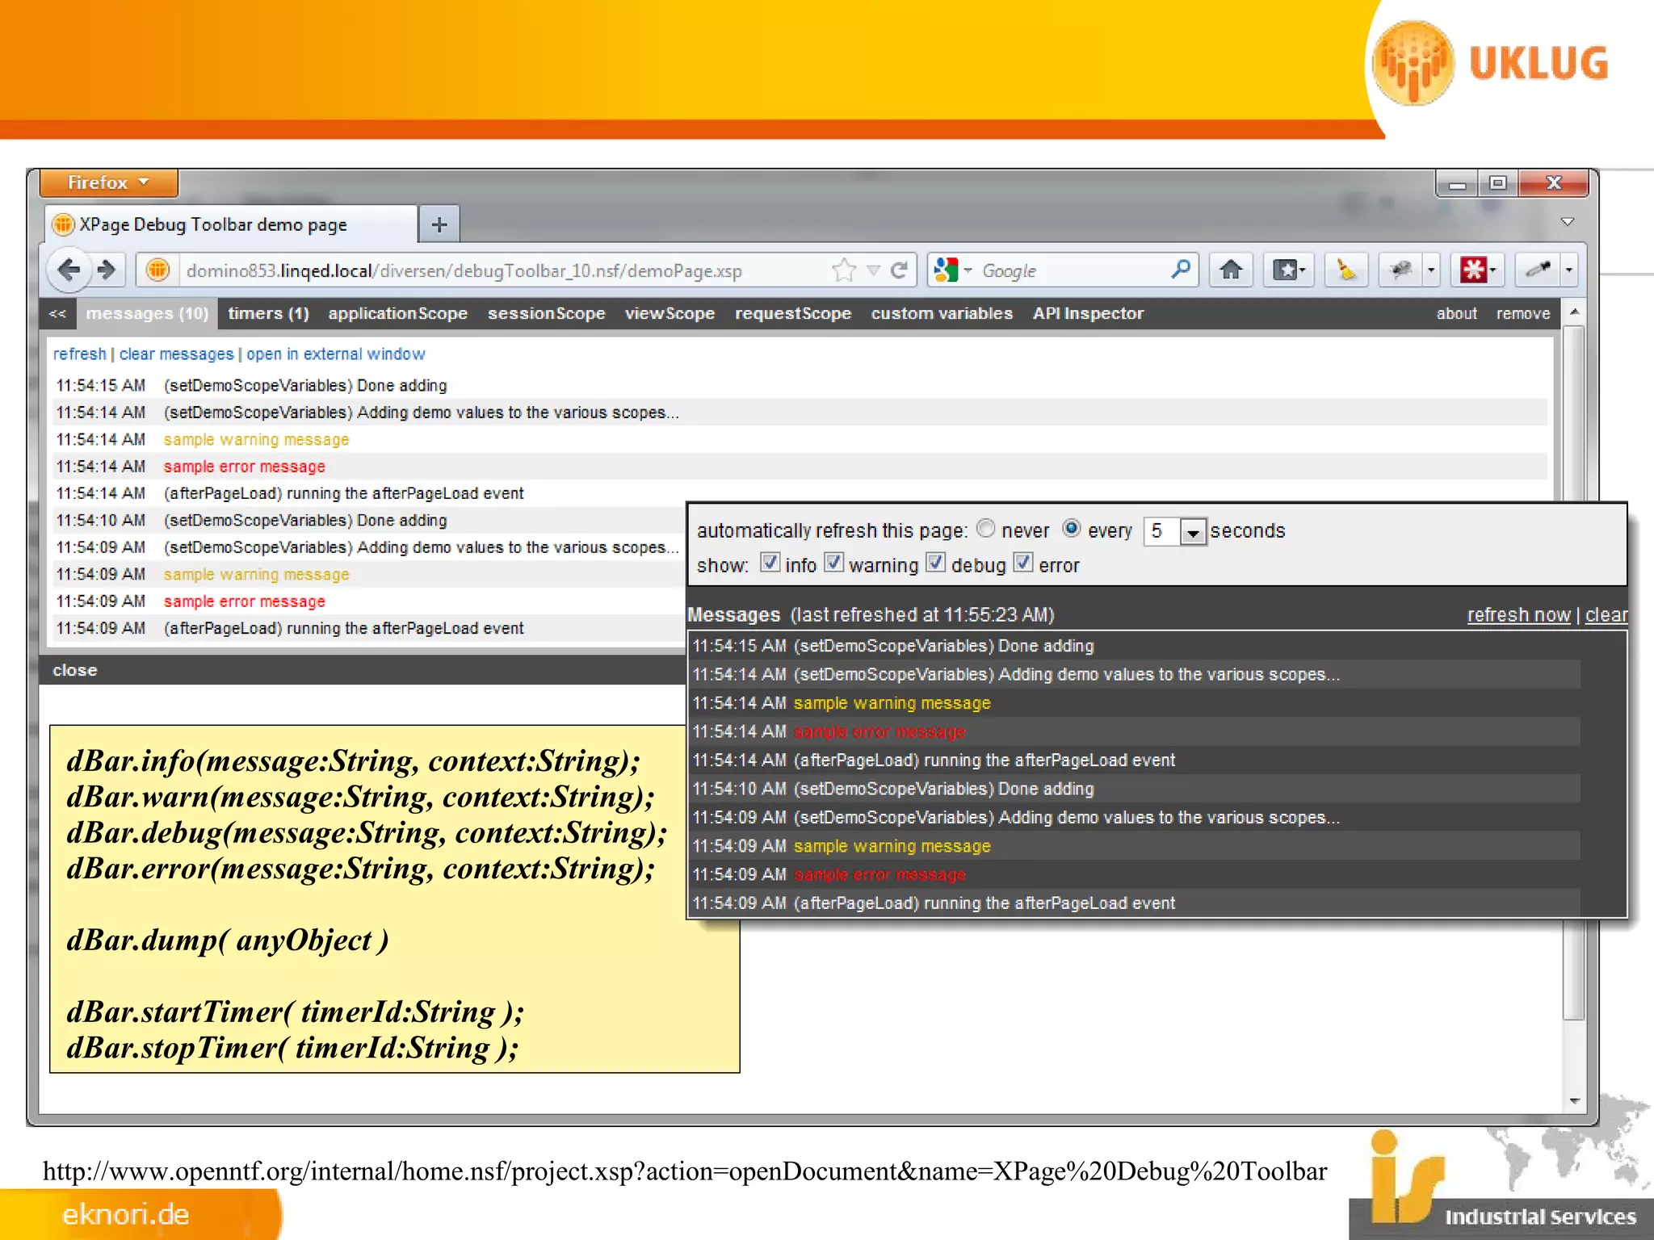Open the timers (1) tab
The height and width of the screenshot is (1240, 1654).
(268, 313)
